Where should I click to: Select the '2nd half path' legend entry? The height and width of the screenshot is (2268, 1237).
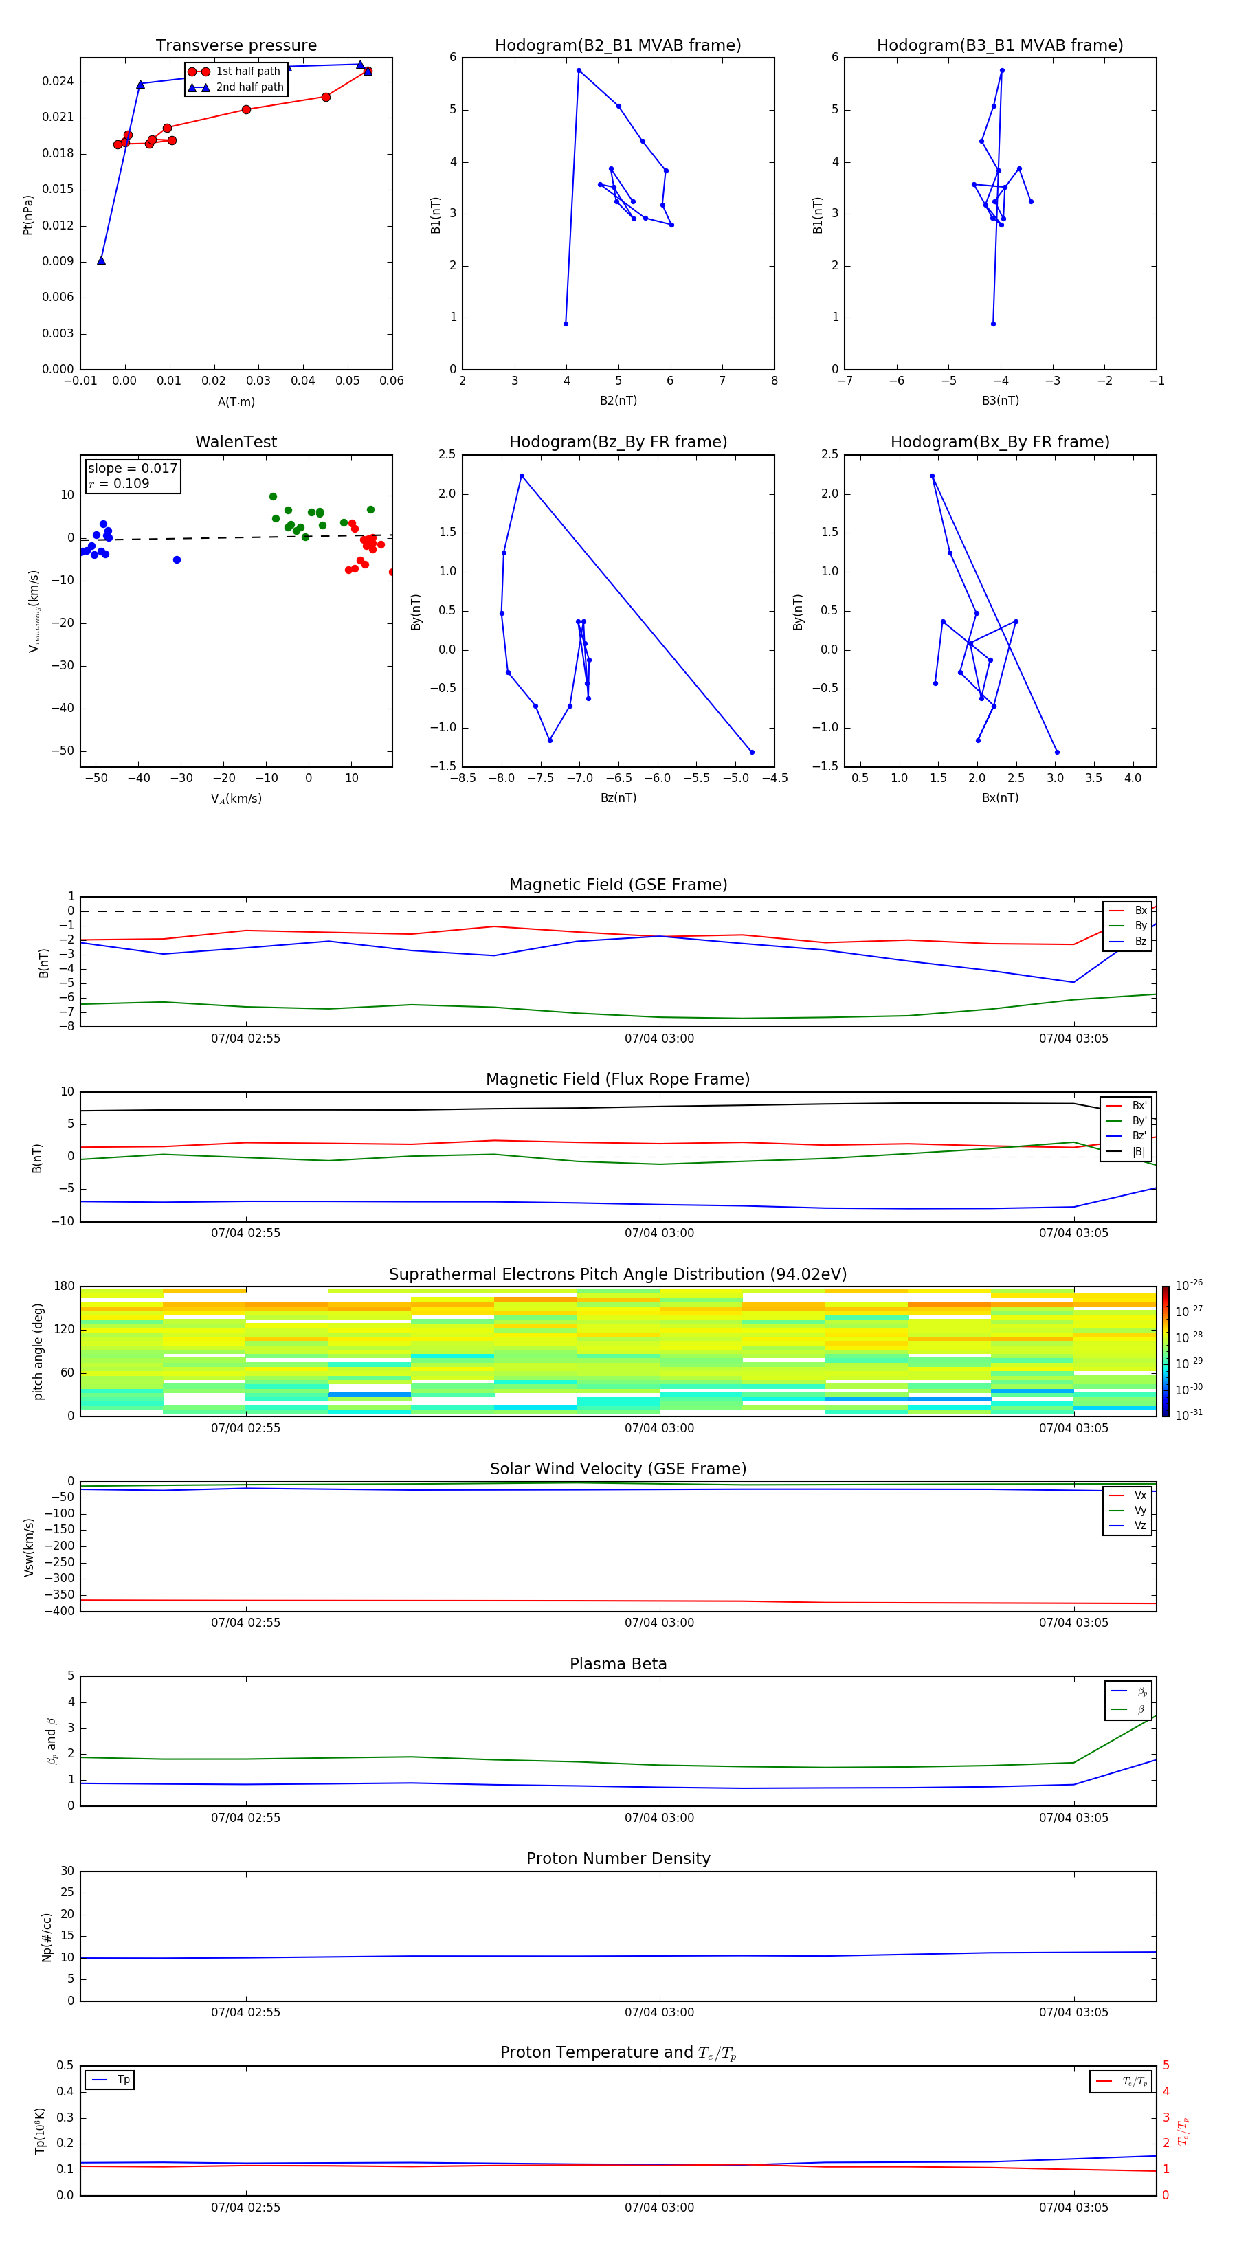tap(235, 87)
